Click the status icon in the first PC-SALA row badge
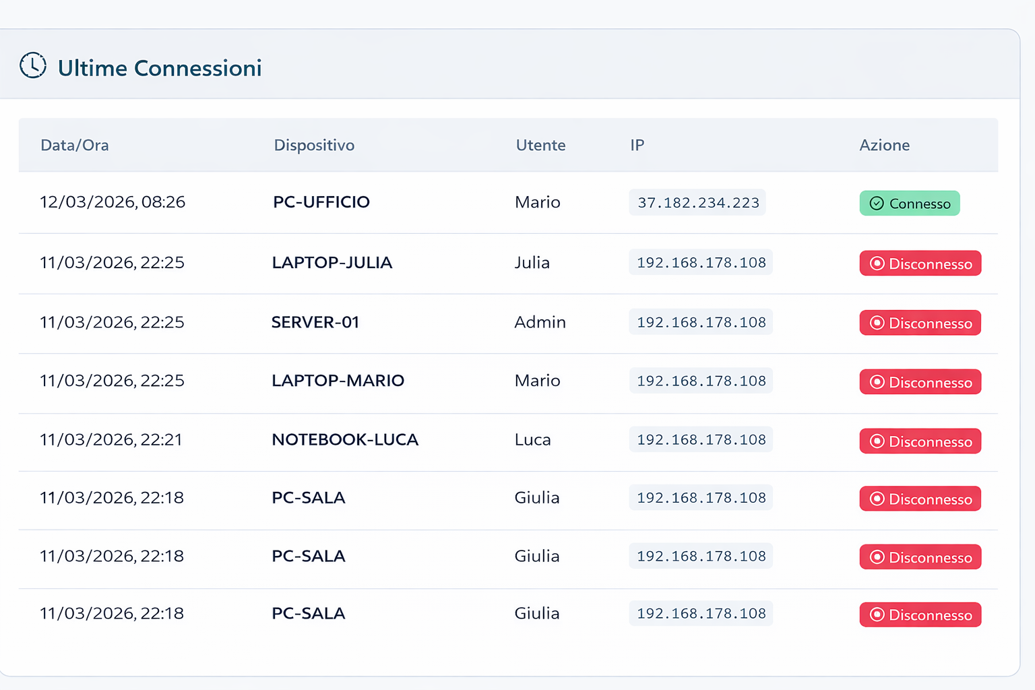 click(x=877, y=499)
